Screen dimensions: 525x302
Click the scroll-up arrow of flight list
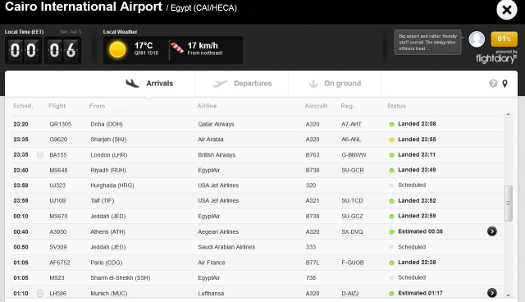[509, 115]
